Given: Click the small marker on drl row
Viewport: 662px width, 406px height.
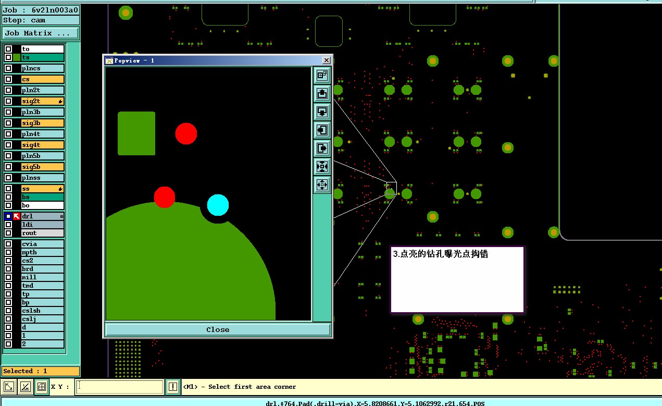Looking at the screenshot, I should coord(62,216).
